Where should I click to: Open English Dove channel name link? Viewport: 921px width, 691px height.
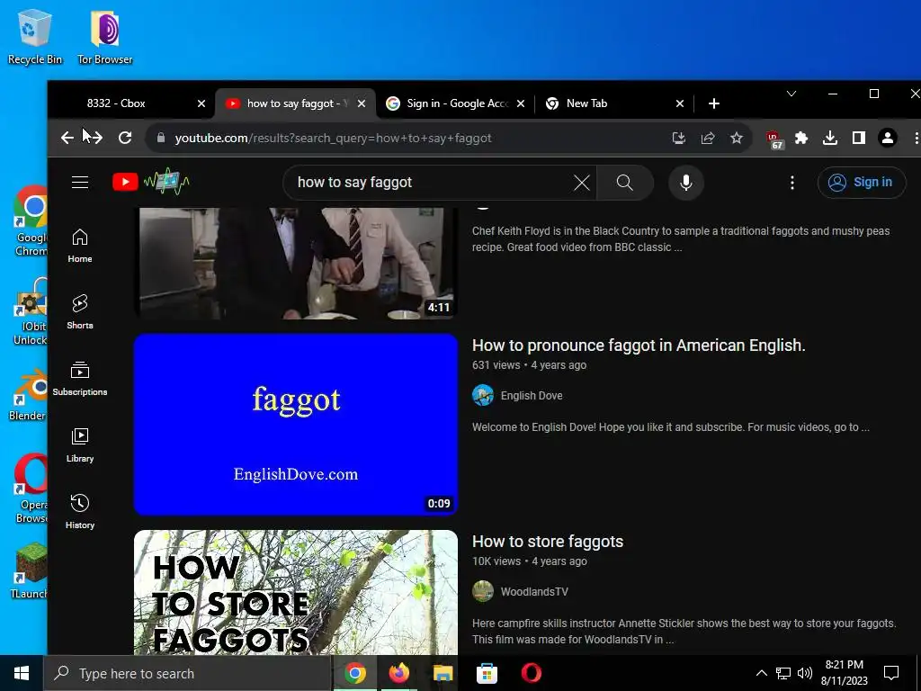pos(532,396)
